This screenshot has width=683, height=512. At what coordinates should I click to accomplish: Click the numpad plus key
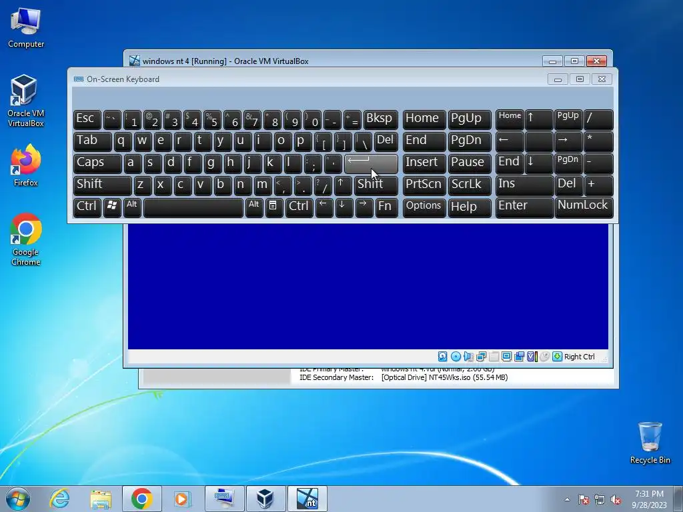coord(598,185)
